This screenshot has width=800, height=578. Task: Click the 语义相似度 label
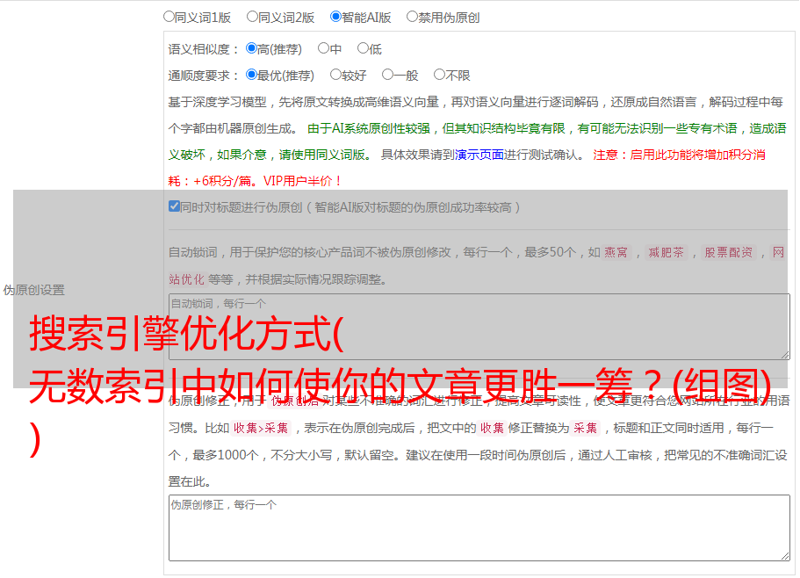tap(204, 49)
